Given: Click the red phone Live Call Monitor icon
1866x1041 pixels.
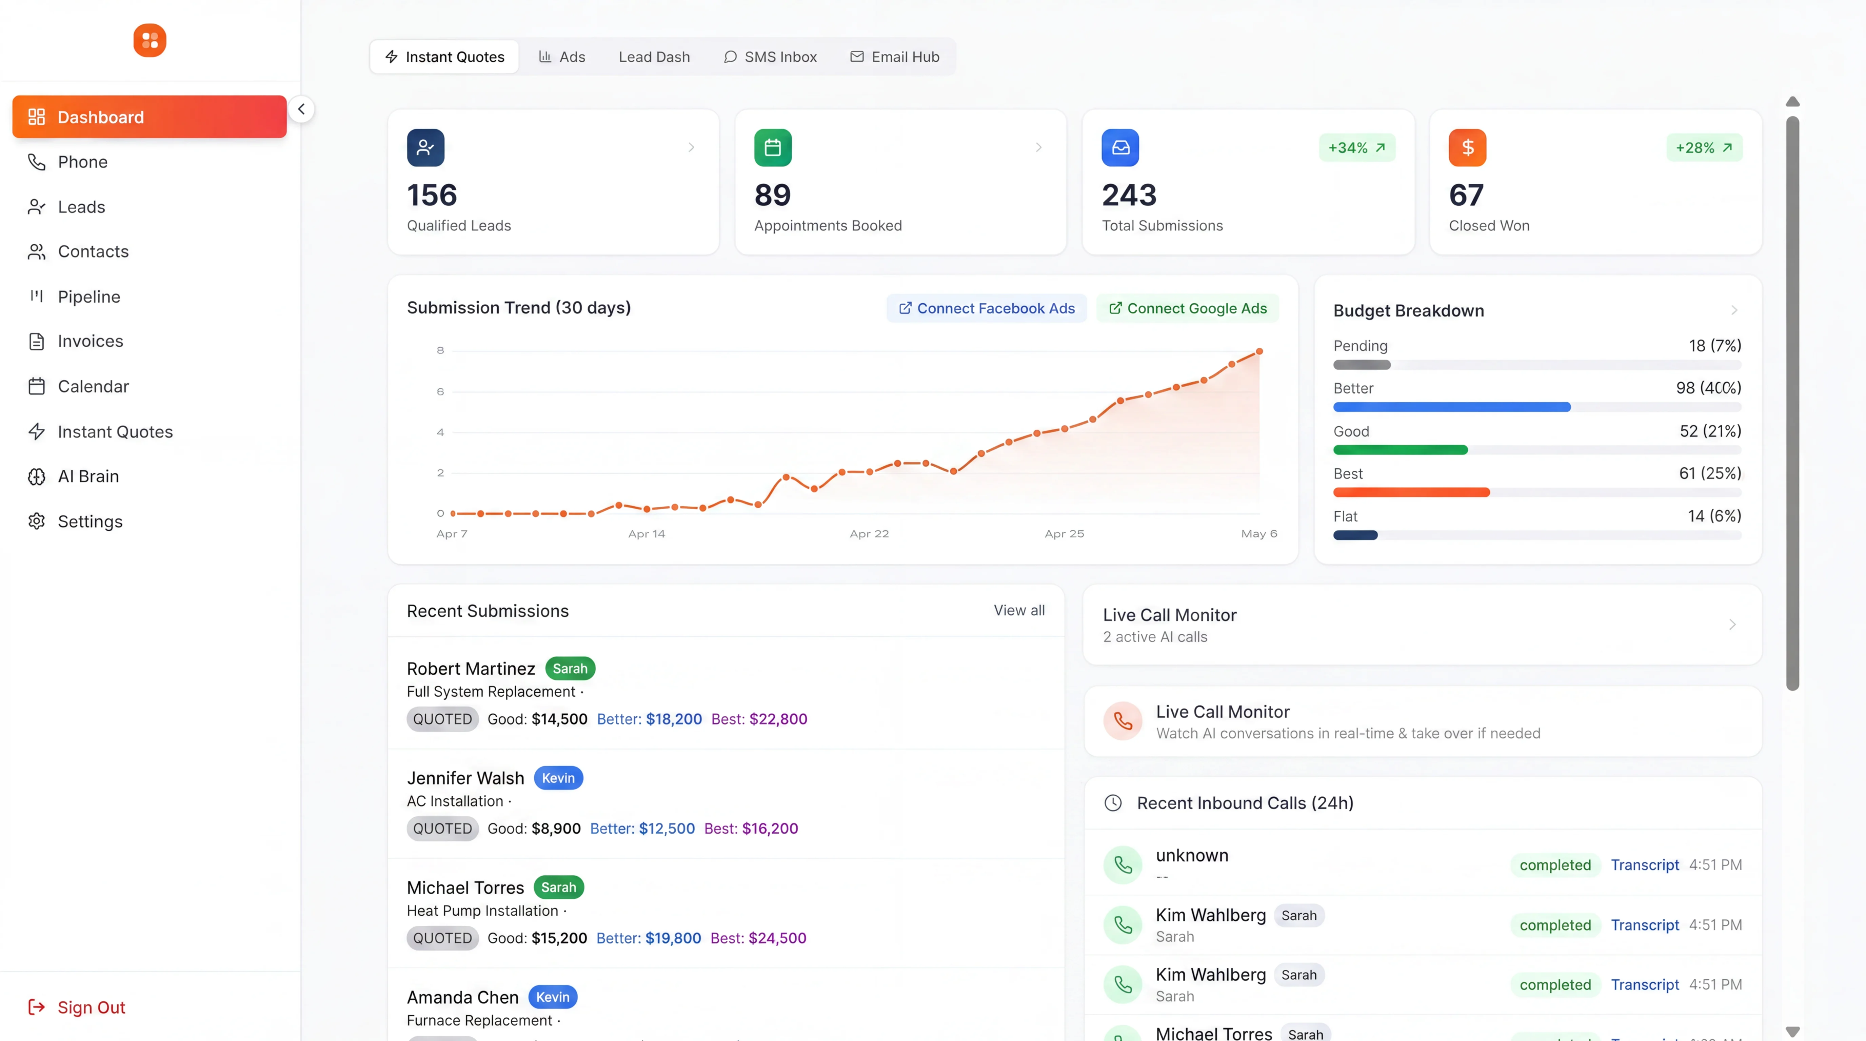Looking at the screenshot, I should (1123, 721).
